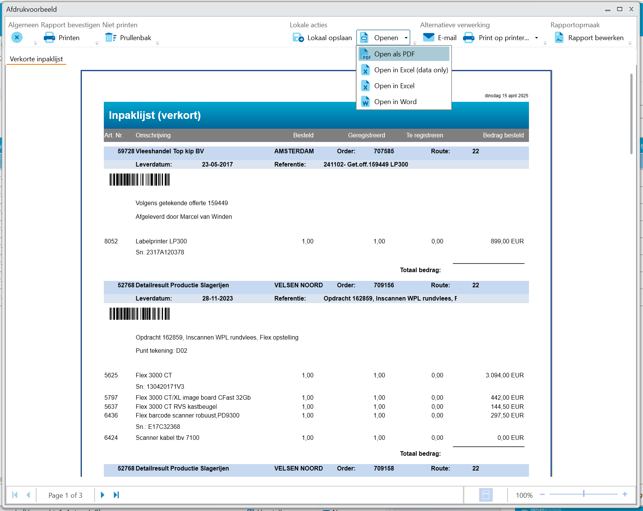The width and height of the screenshot is (643, 511).
Task: Click the Openen document icon
Action: 364,37
